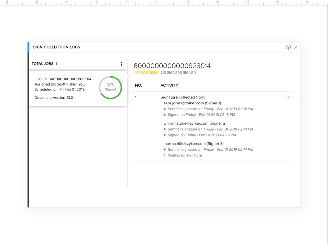Click green dot beside Signed 03:18 PM
The height and width of the screenshot is (244, 328).
coord(165,115)
